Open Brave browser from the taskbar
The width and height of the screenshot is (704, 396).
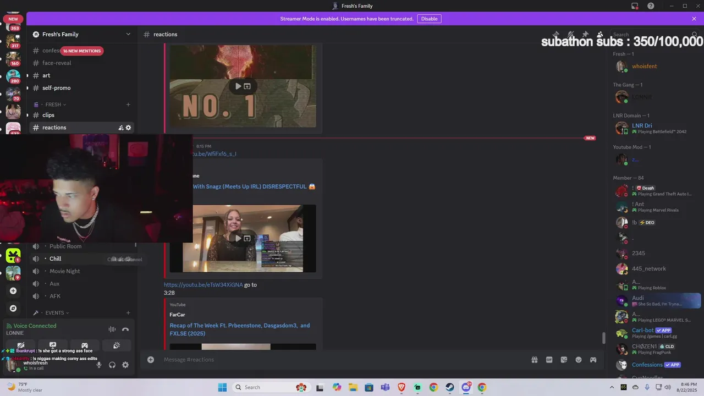point(401,387)
